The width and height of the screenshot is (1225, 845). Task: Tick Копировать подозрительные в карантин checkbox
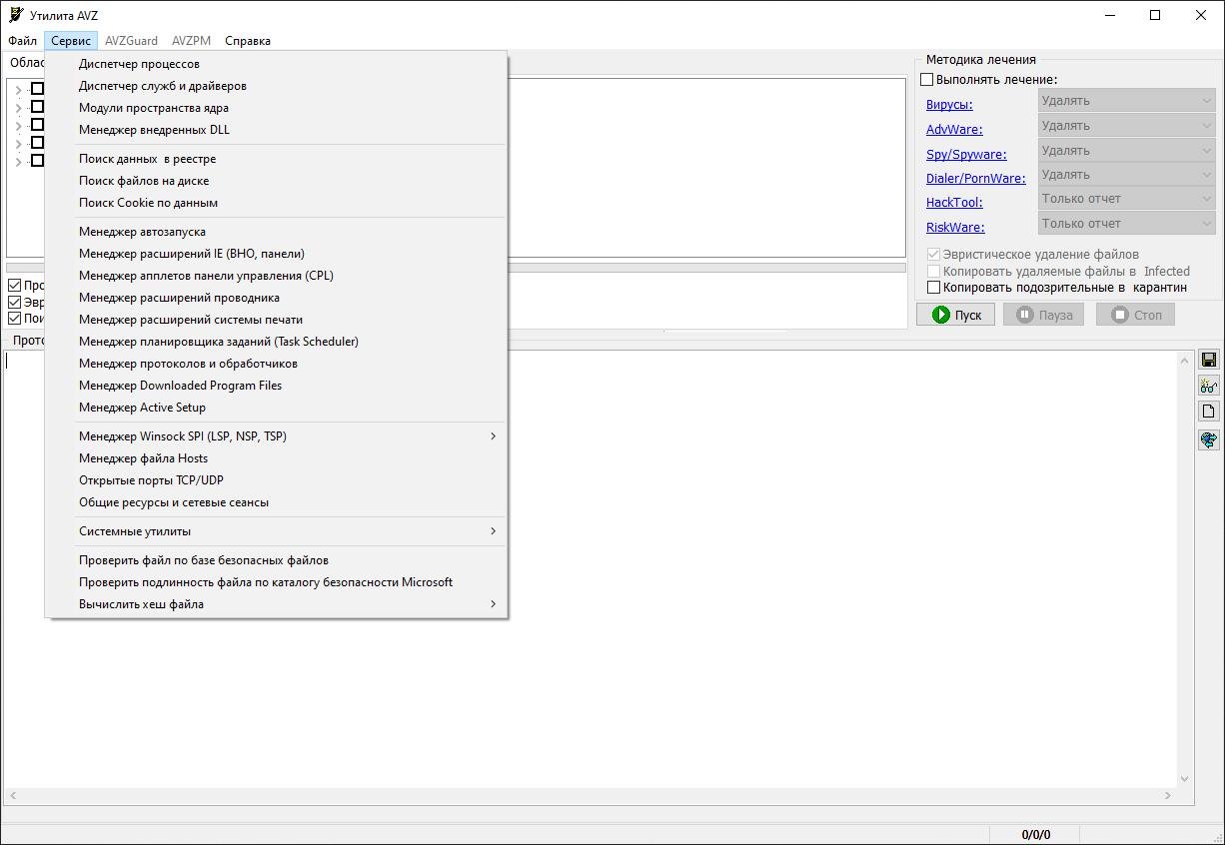pos(934,288)
